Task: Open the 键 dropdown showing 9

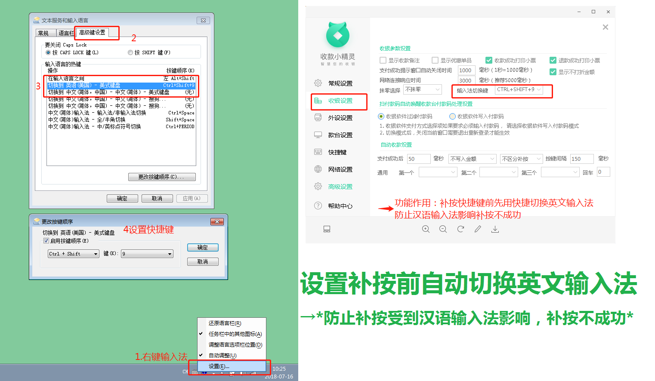Action: coord(147,254)
